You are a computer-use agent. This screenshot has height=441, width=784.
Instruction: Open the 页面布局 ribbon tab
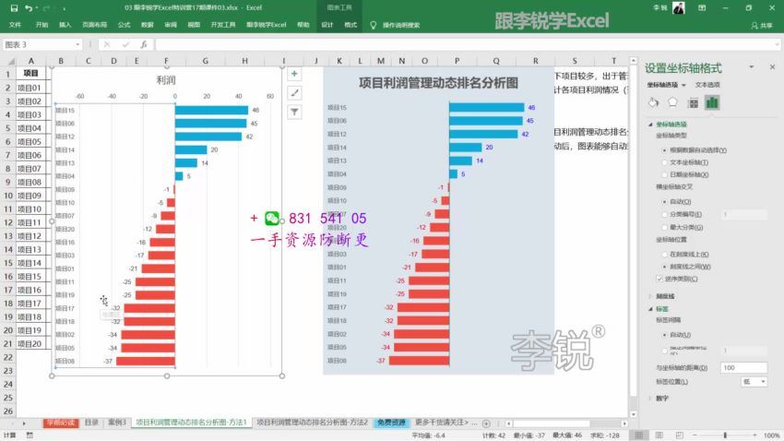pos(94,25)
